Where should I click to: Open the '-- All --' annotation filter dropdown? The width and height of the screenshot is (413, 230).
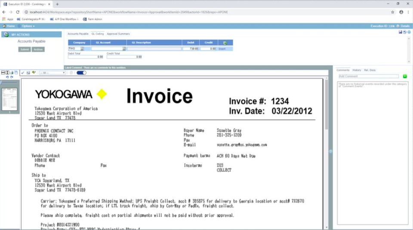tap(52, 73)
